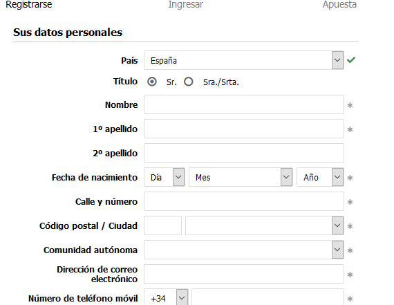394x305 pixels.
Task: Focus the 2º apellido text field
Action: (x=244, y=153)
